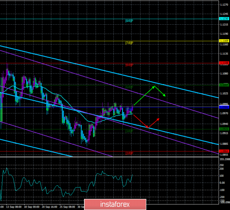Click the 1.1230 cyan price tag
This screenshot has width=230, height=210.
[224, 19]
